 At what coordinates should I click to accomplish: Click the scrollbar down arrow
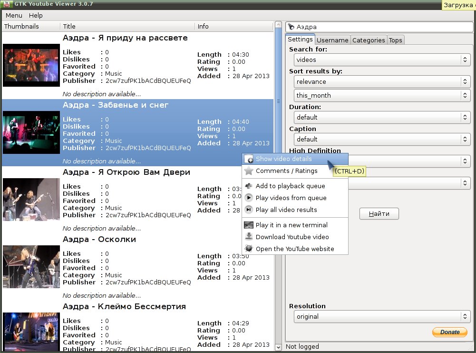click(x=278, y=347)
